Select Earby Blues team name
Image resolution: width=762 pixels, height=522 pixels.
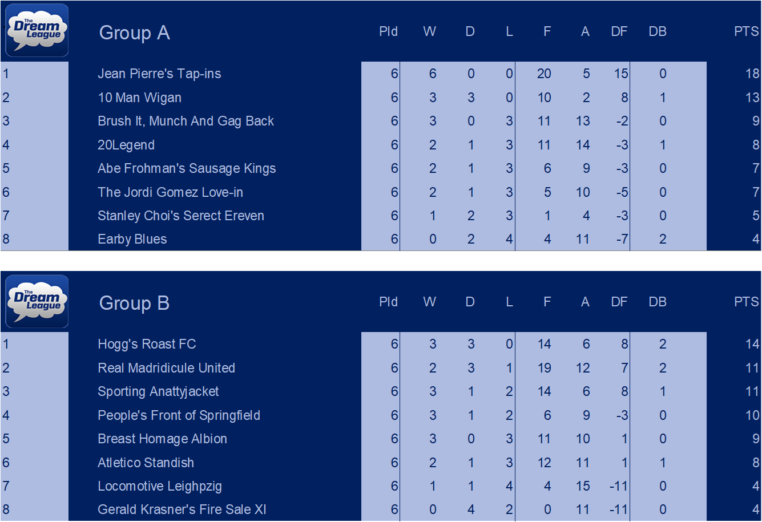pyautogui.click(x=132, y=240)
